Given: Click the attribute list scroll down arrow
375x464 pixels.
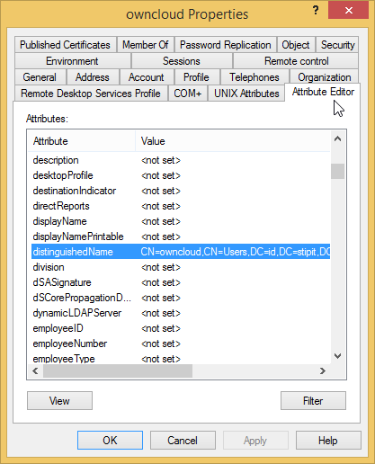Looking at the screenshot, I should [x=338, y=356].
